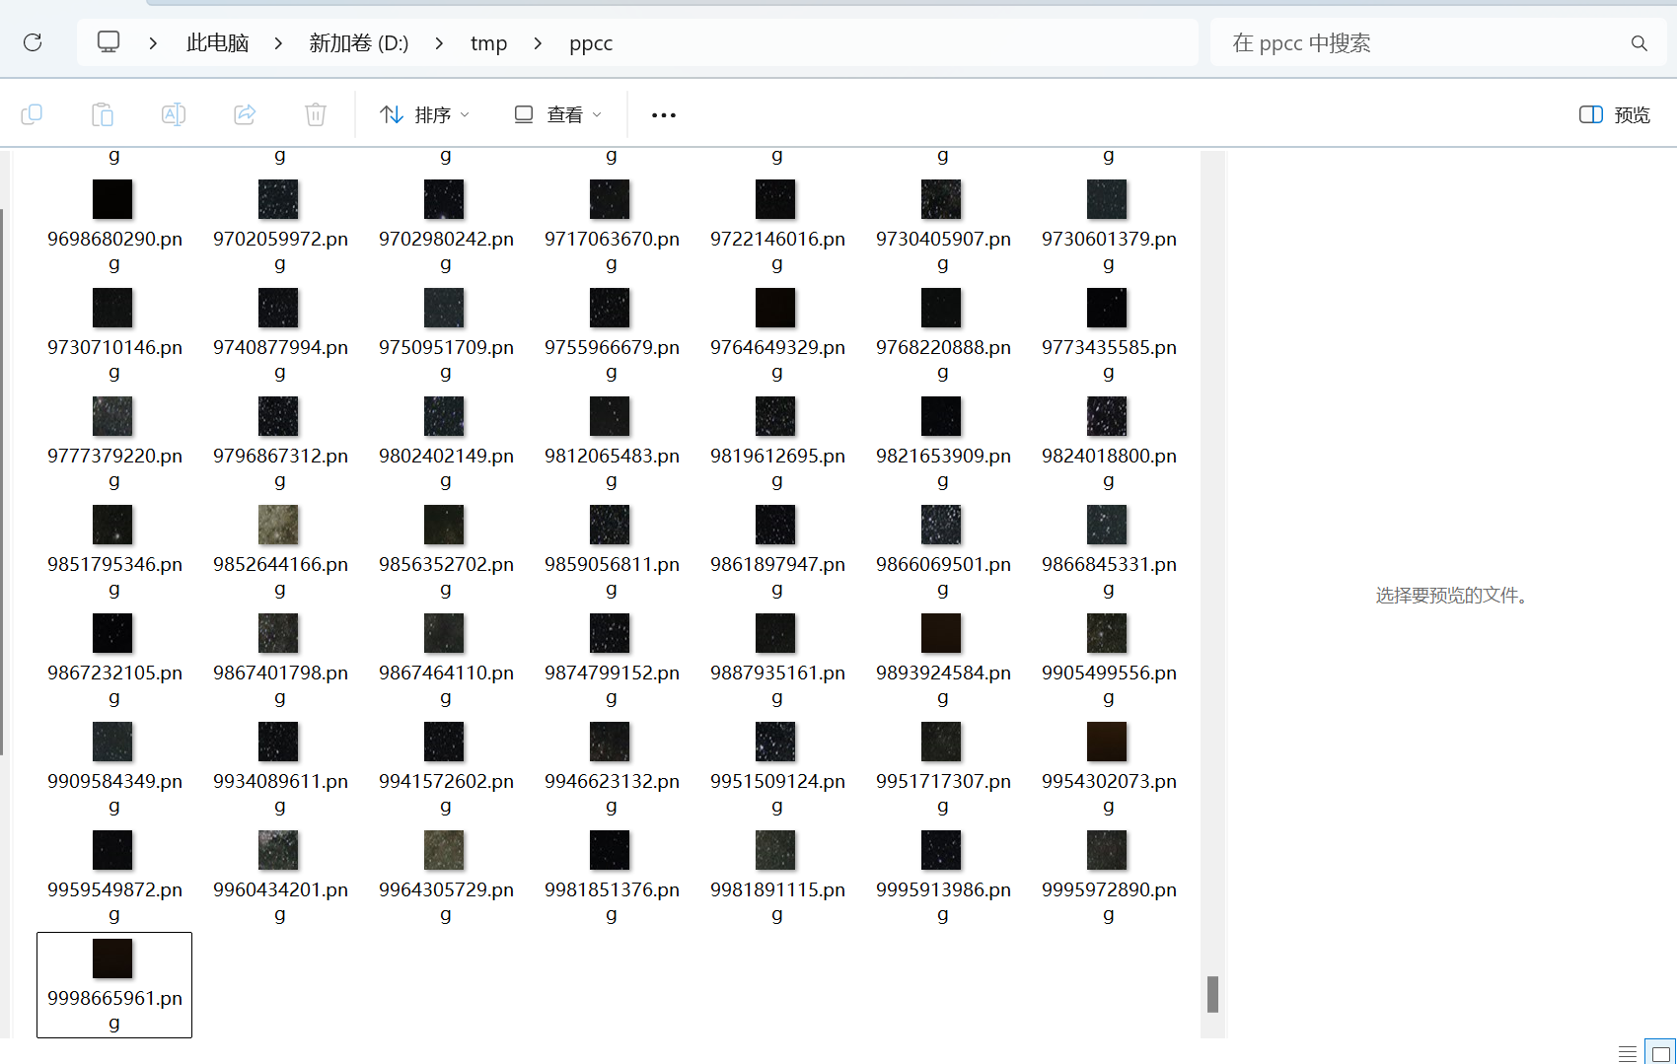Click the rename icon in toolbar
The image size is (1677, 1064).
pyautogui.click(x=174, y=114)
